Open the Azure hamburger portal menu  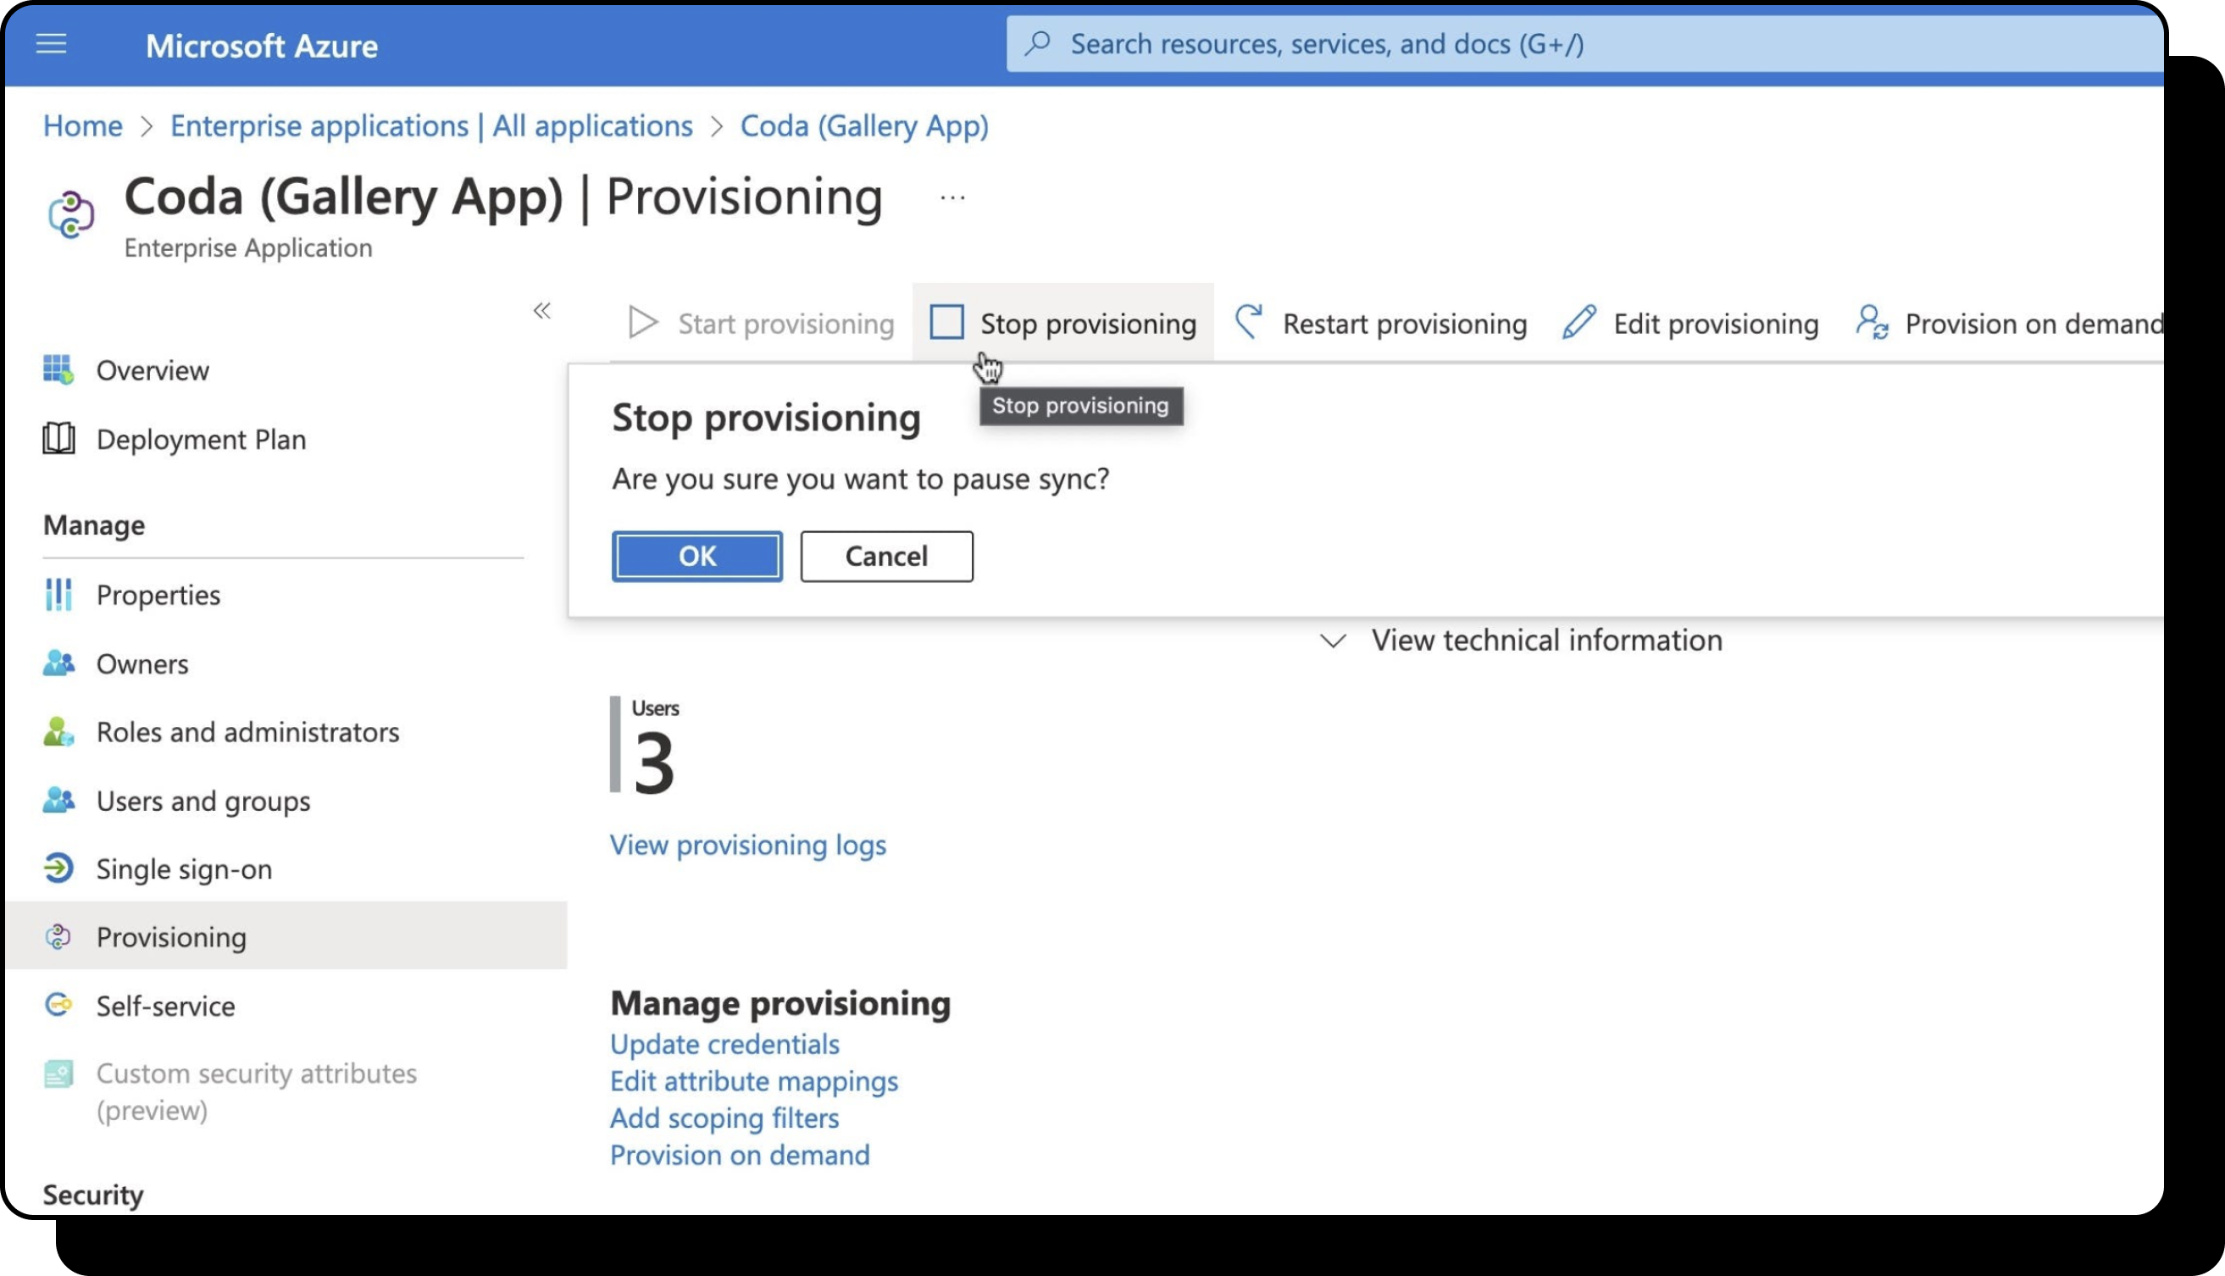51,44
